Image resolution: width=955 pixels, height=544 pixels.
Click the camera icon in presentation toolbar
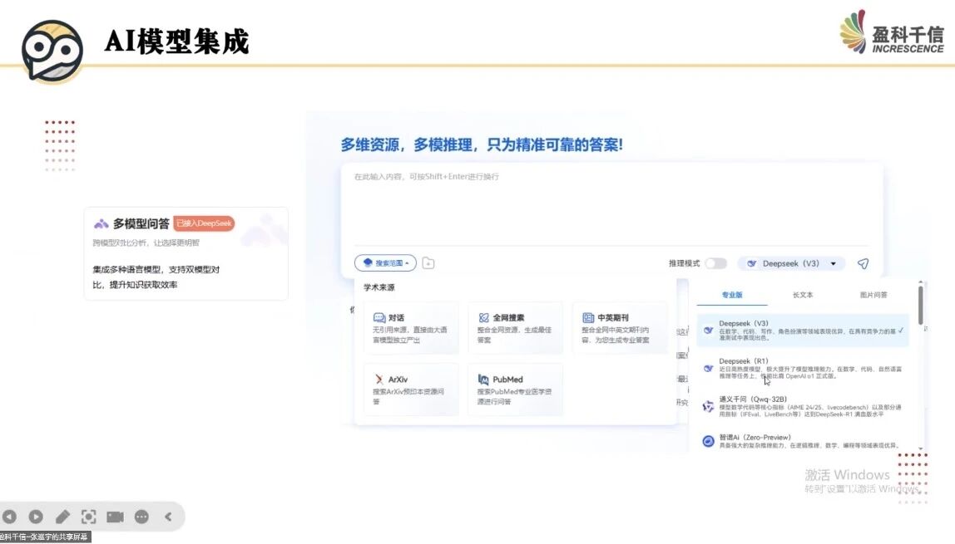pyautogui.click(x=115, y=517)
